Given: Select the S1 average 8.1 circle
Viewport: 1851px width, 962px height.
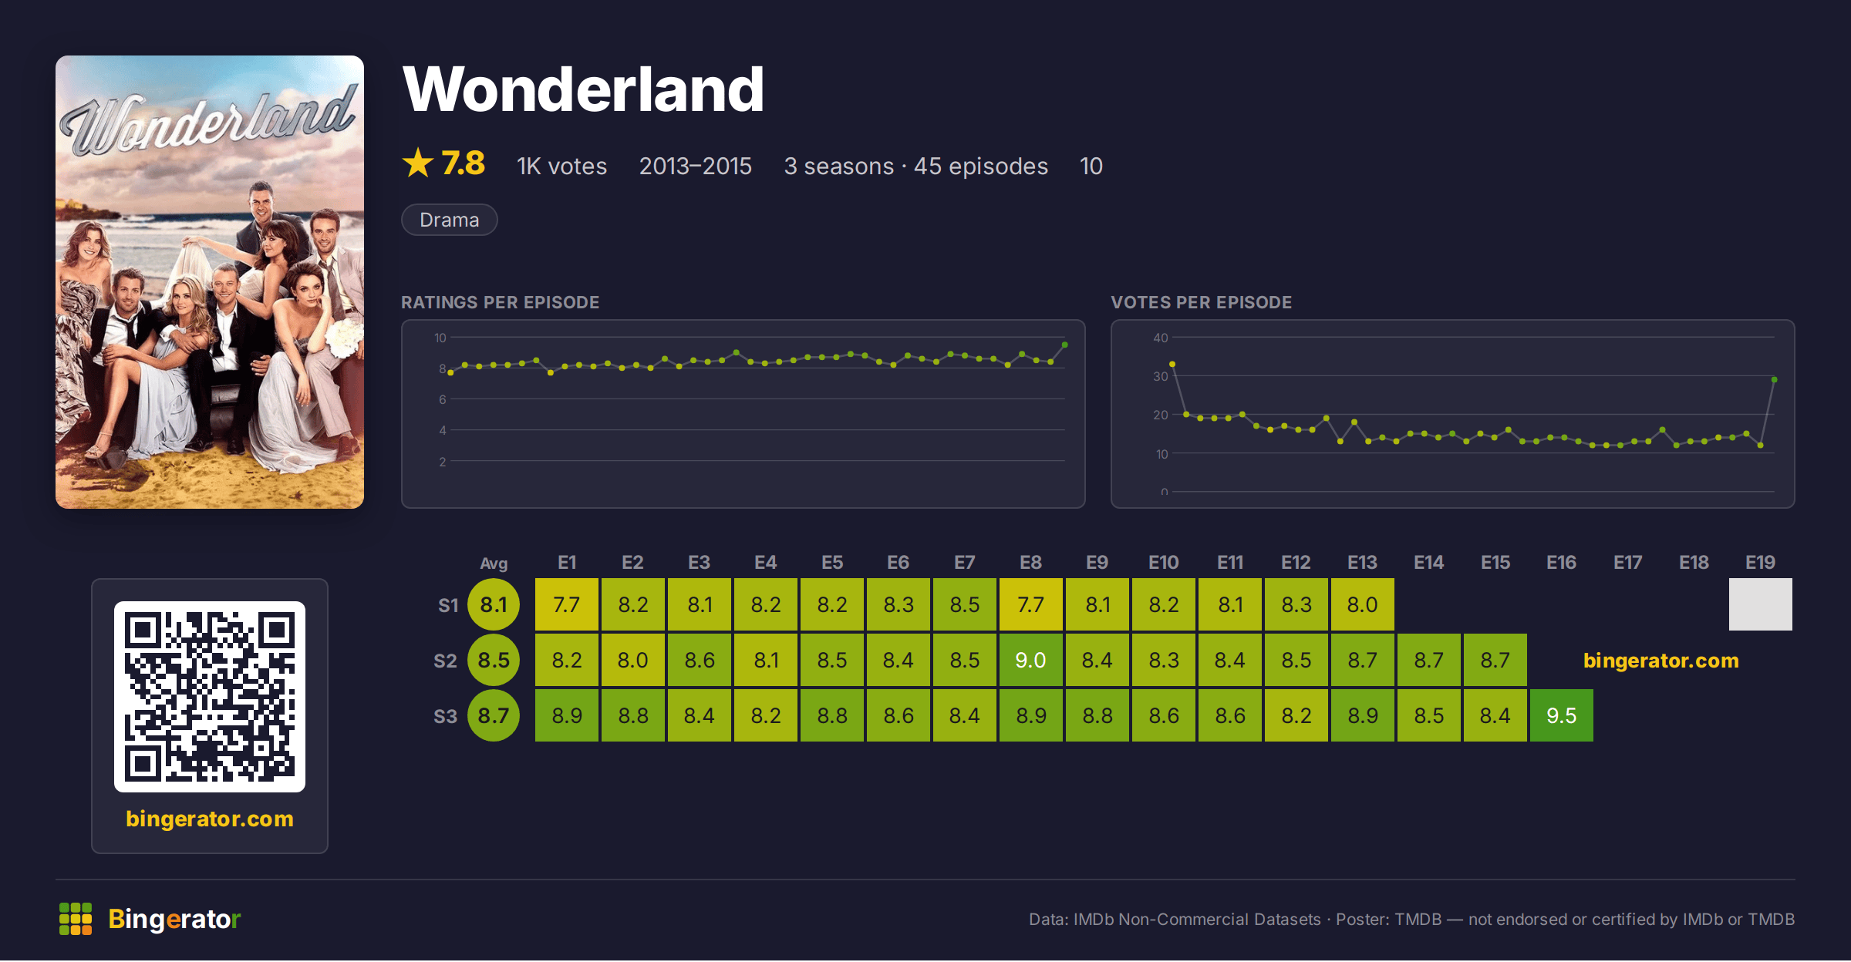Looking at the screenshot, I should [x=494, y=604].
